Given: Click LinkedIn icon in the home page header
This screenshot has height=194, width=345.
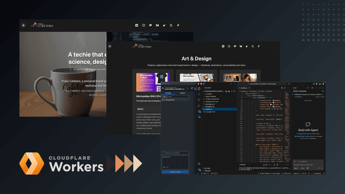Looking at the screenshot, I should tap(137, 25).
